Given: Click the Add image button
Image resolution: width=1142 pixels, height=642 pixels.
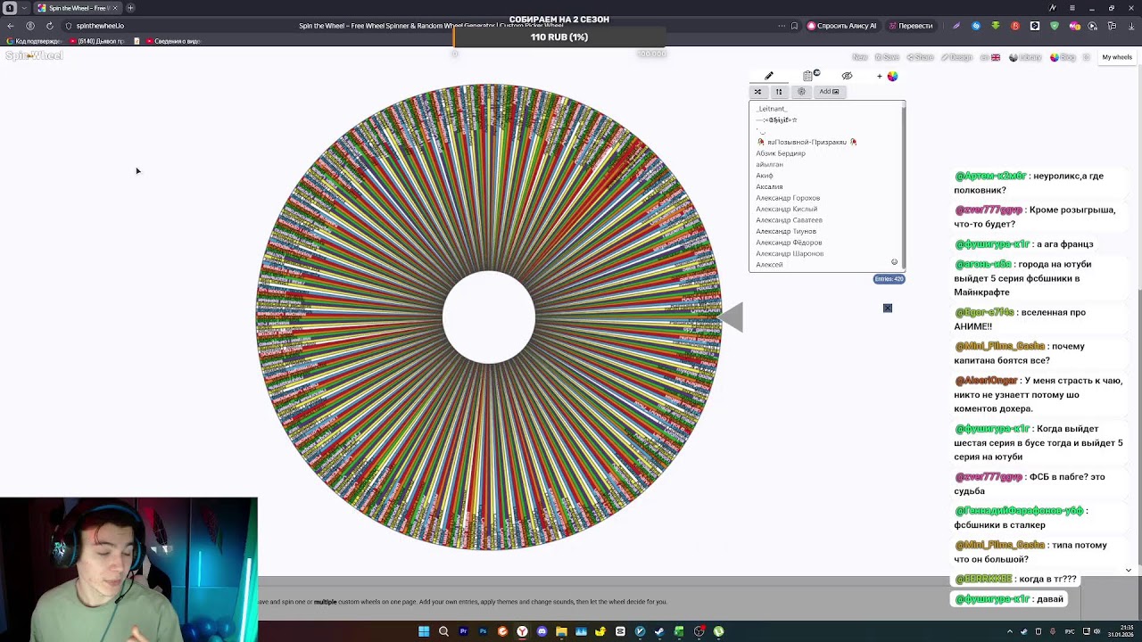Looking at the screenshot, I should tap(829, 92).
